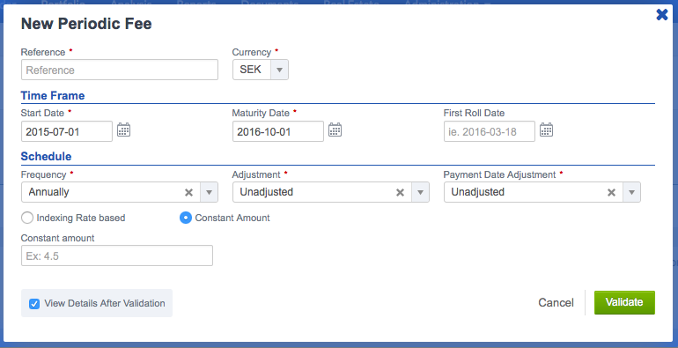Click the Time Frame section heading
Screen dimensions: 678x348
pos(53,96)
